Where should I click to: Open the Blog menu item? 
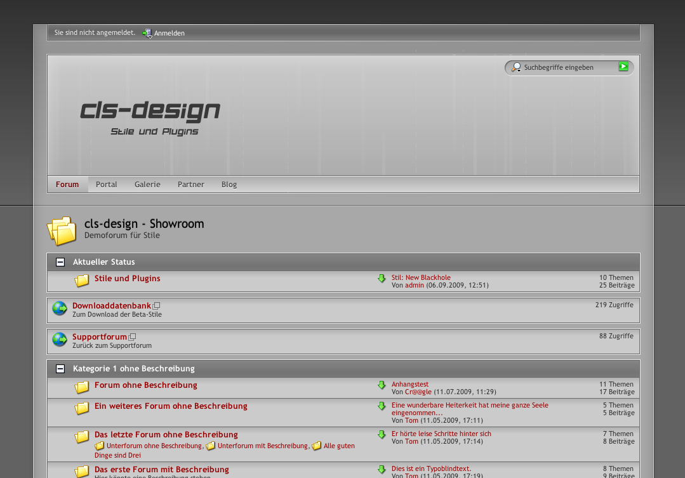(x=229, y=185)
